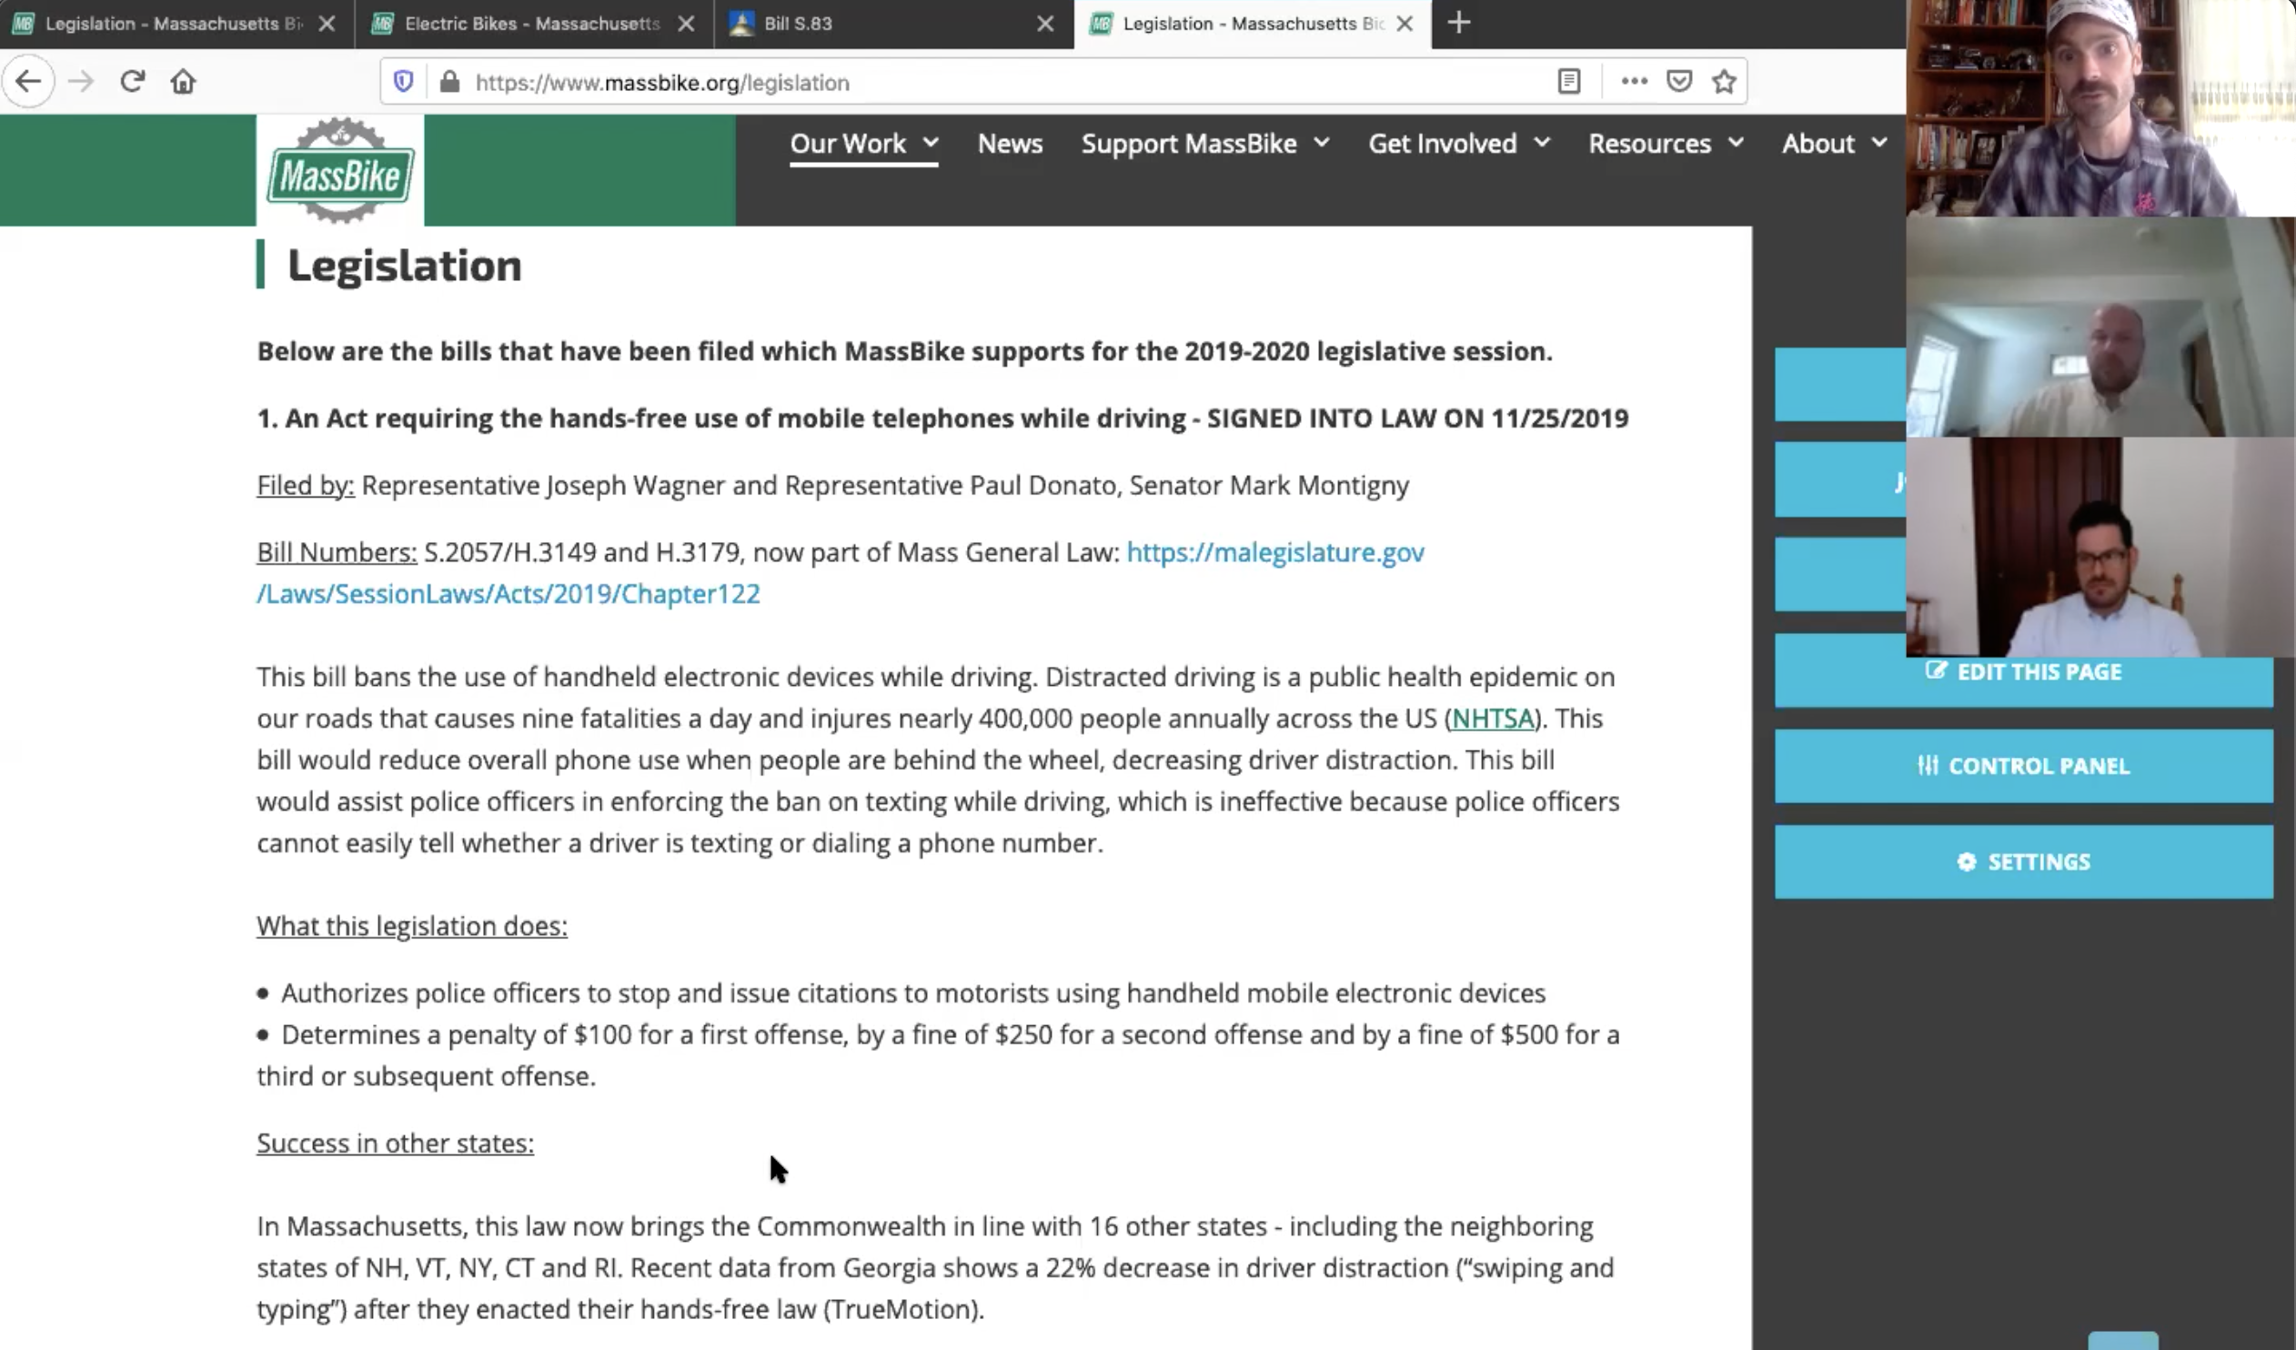The width and height of the screenshot is (2296, 1350).
Task: Click the Control Panel button
Action: [x=2023, y=766]
